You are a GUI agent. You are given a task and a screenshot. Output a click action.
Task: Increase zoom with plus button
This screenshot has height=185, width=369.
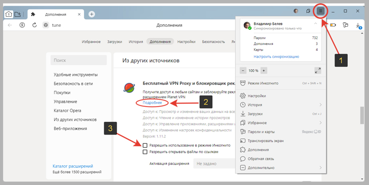tap(264, 70)
